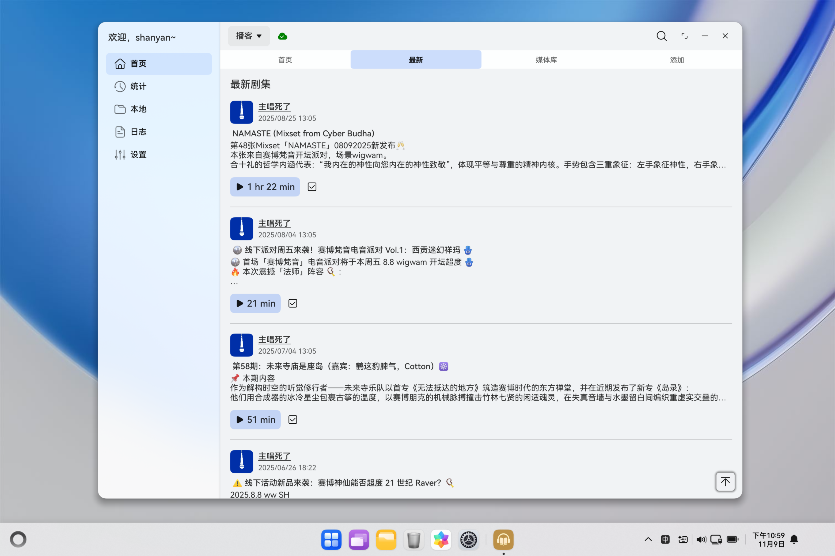Open 主唱死了 link dated 2025/08/04
Viewport: 835px width, 556px height.
point(274,223)
